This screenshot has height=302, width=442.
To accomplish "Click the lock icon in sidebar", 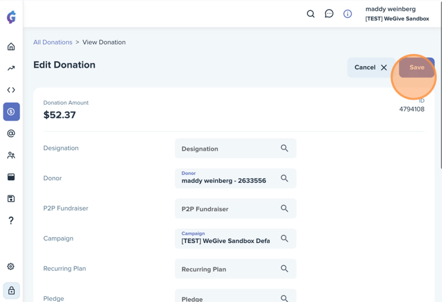I will pos(12,290).
